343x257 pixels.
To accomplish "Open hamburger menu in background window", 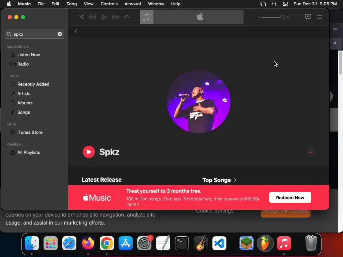I will click(335, 30).
